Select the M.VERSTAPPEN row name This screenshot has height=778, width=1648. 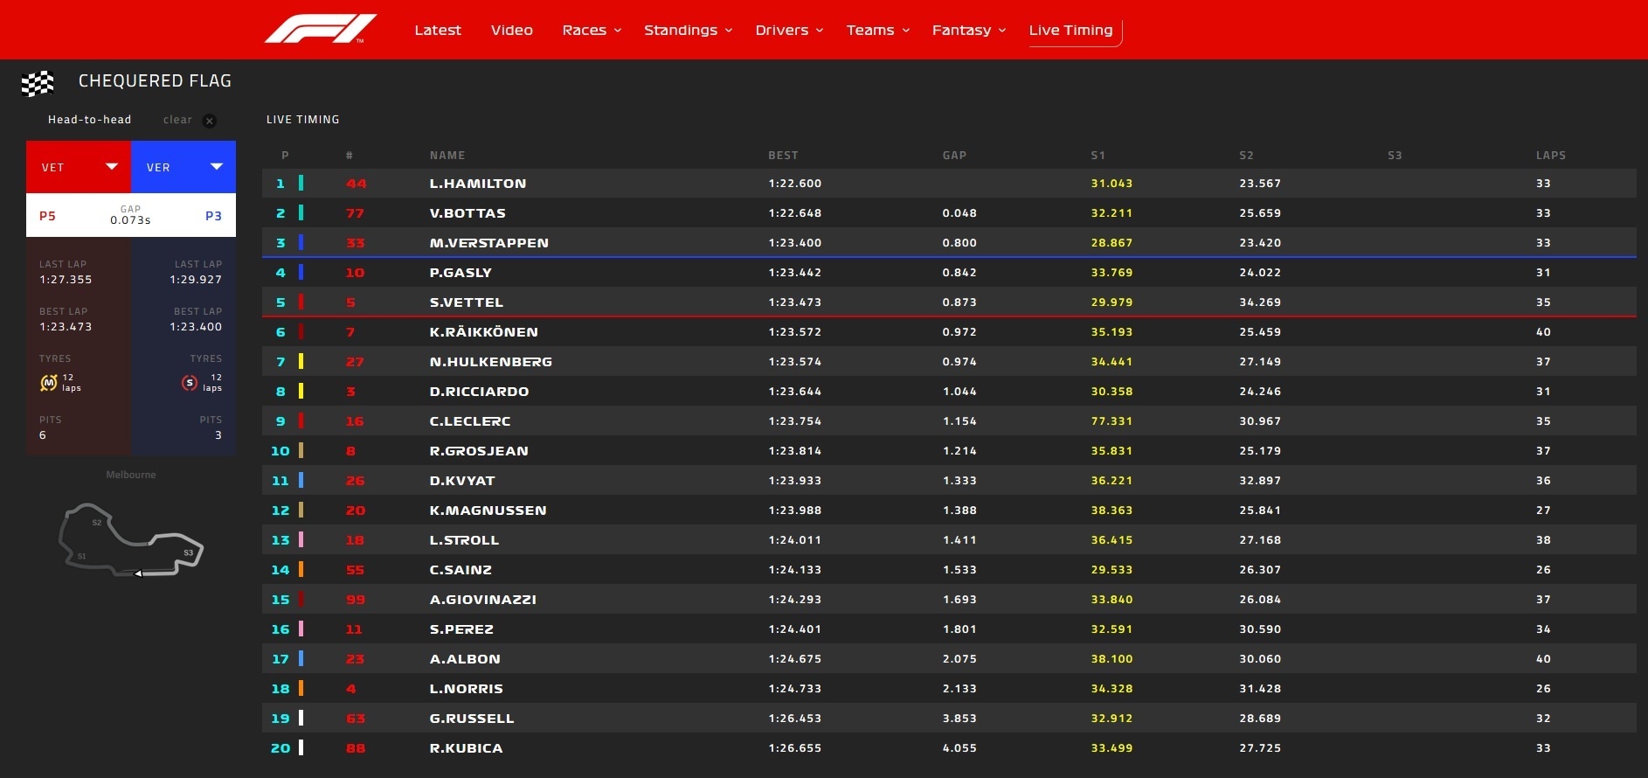(x=489, y=243)
